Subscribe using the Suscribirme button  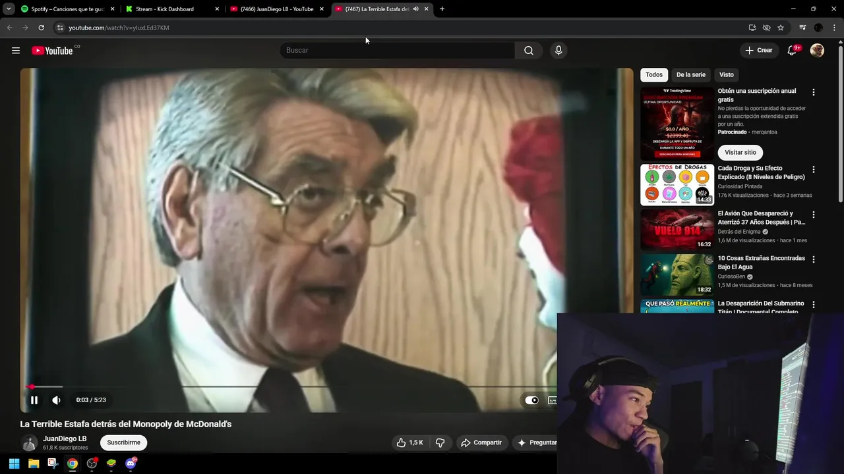point(123,442)
